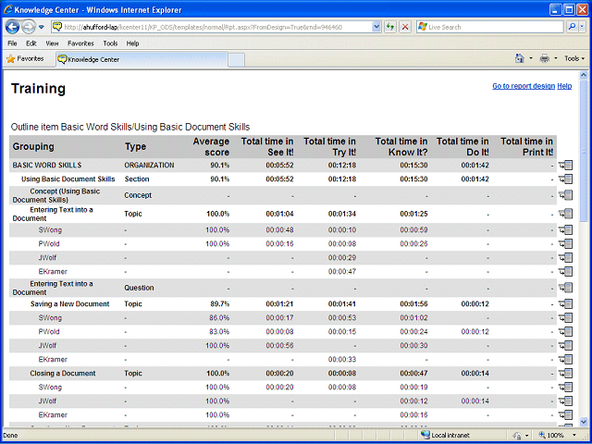Follow the Go to report design link

tap(524, 86)
